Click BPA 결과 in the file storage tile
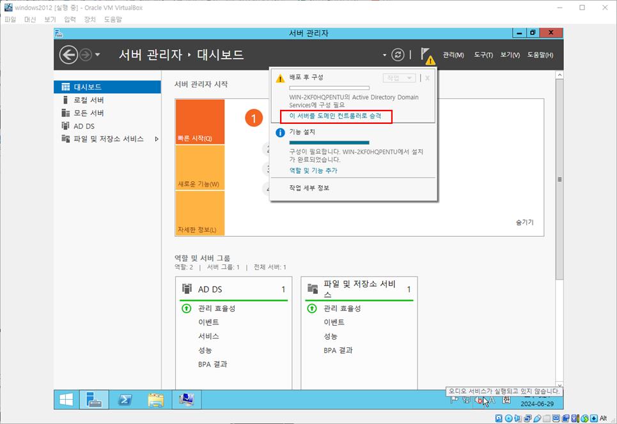Viewport: 617px width, 424px height. tap(338, 350)
